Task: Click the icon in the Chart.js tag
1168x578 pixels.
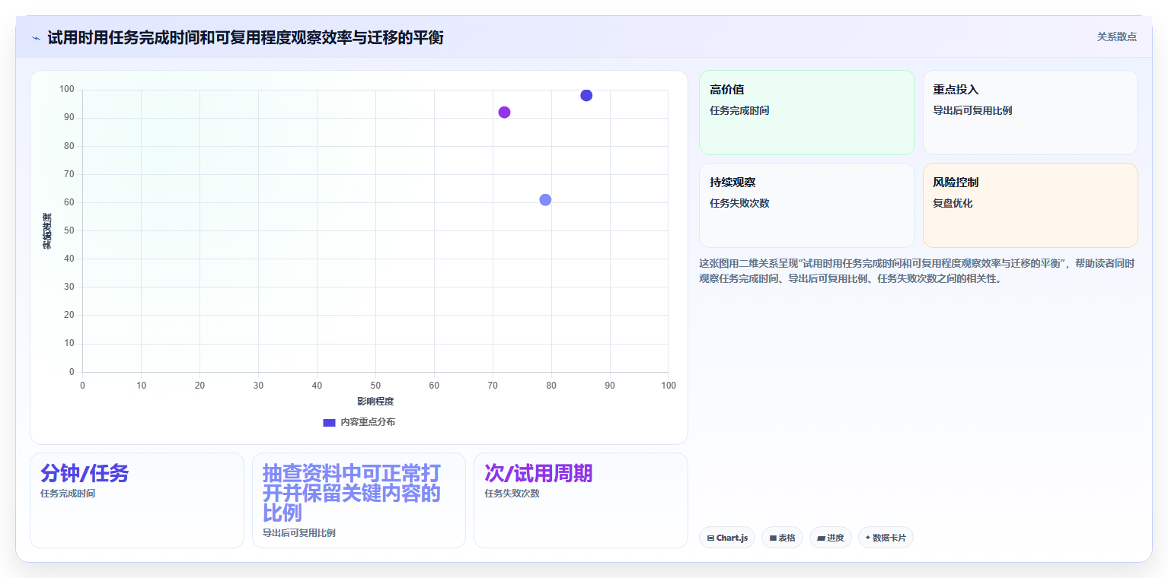Action: point(710,538)
